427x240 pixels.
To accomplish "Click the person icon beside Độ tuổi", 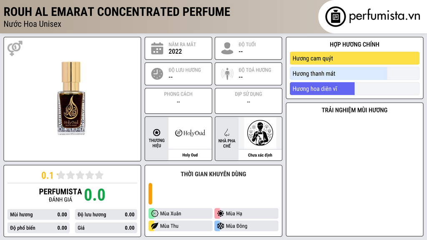I will [227, 48].
